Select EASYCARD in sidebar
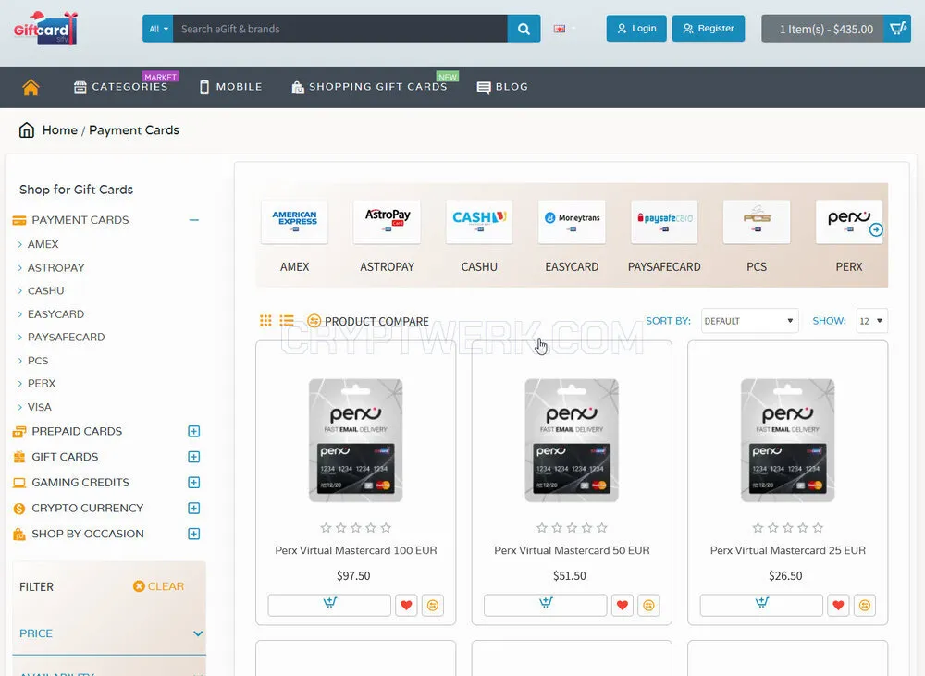This screenshot has height=676, width=925. coord(55,314)
